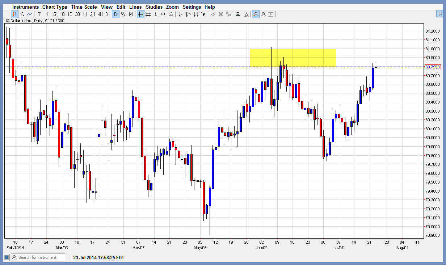Select the 10-minute time scale
This screenshot has height=265, width=446.
[x=62, y=14]
